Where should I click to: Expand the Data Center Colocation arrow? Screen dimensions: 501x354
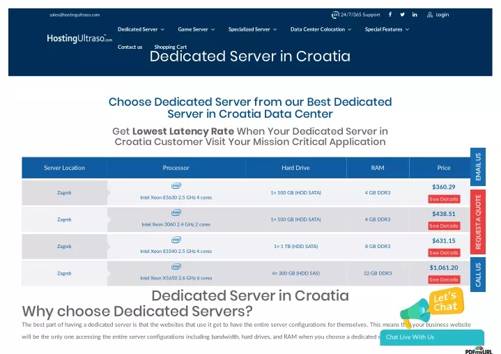(x=350, y=29)
